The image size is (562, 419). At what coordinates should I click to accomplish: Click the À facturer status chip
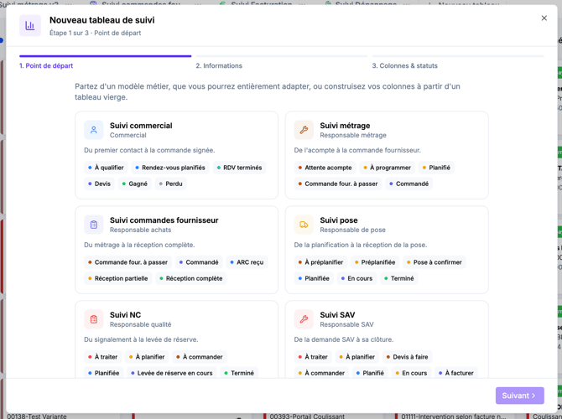click(x=456, y=373)
